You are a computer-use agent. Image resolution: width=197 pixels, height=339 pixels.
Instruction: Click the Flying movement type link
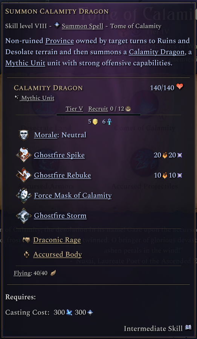point(23,273)
